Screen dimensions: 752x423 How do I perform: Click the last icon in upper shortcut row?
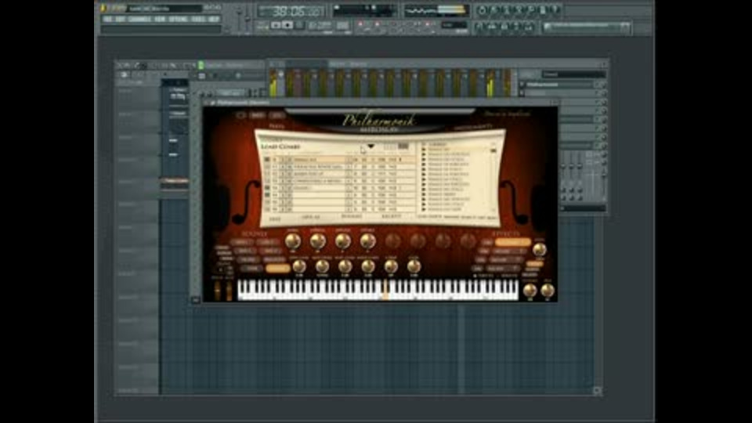(x=555, y=10)
